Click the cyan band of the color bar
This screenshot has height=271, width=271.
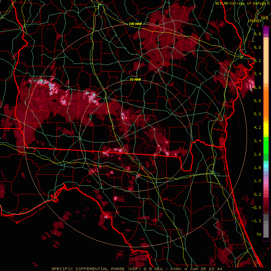click(x=266, y=165)
